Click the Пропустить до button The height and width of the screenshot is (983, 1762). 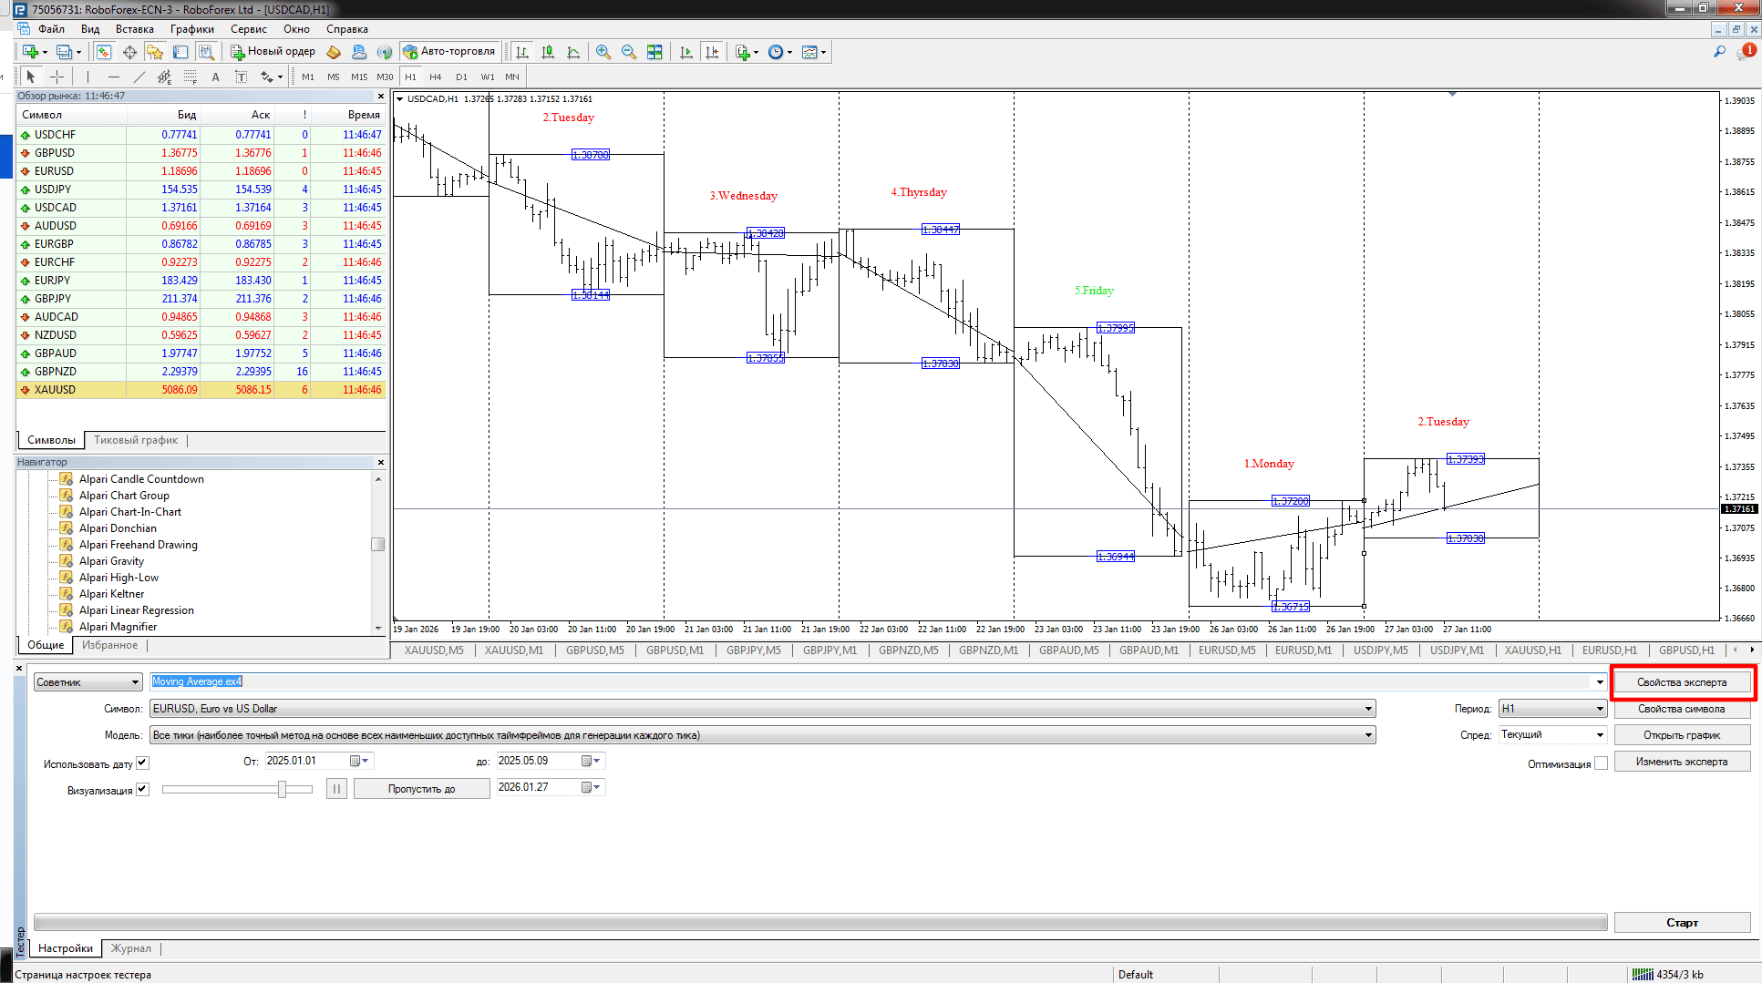(421, 789)
